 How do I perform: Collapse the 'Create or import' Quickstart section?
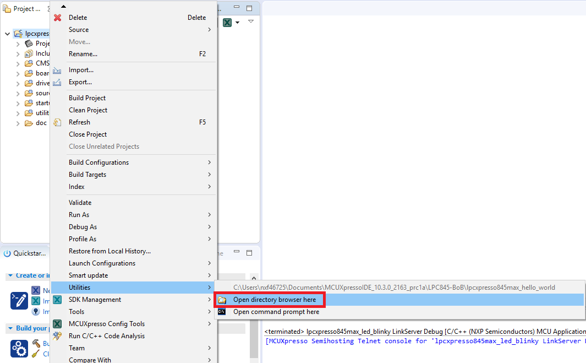tap(10, 275)
